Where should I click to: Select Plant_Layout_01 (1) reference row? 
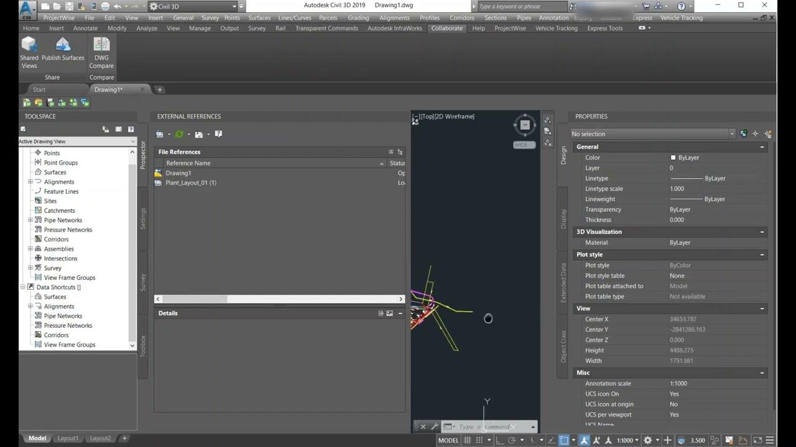point(280,183)
